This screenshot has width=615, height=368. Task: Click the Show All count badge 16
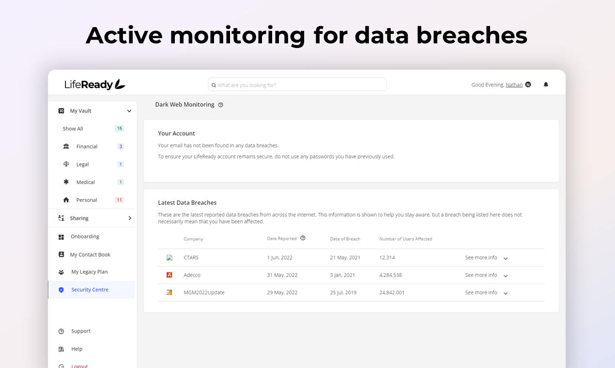point(119,128)
